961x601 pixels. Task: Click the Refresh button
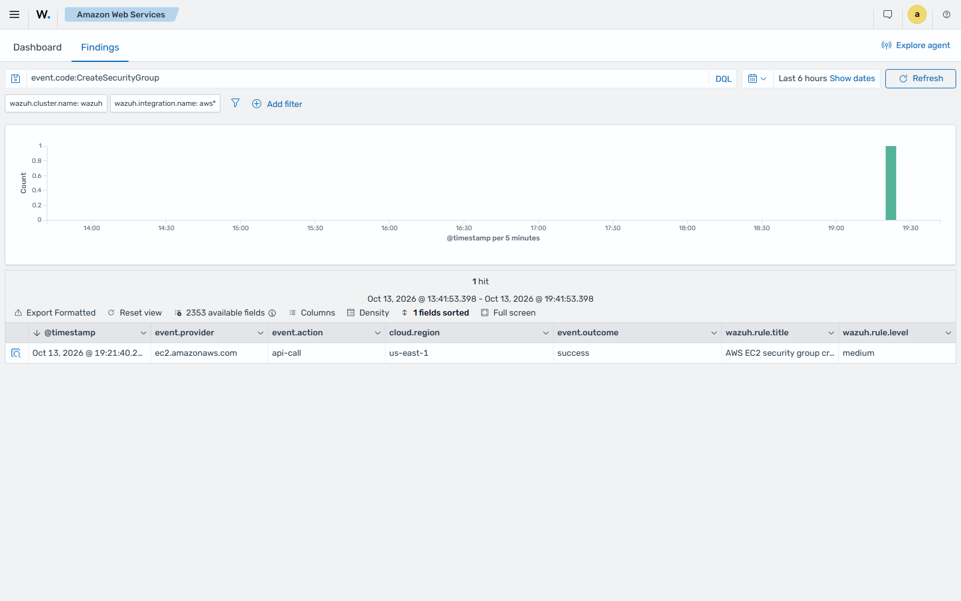point(921,79)
